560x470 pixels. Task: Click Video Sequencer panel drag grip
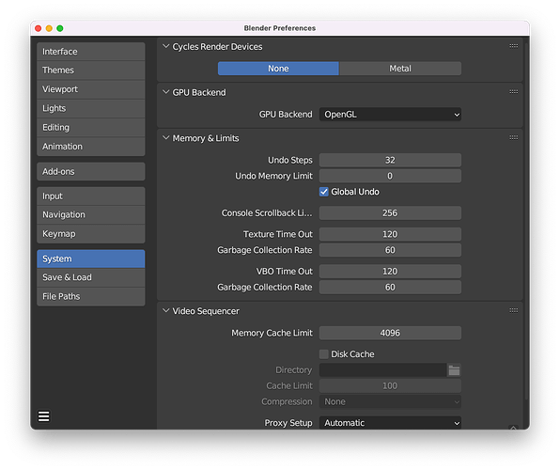point(514,310)
